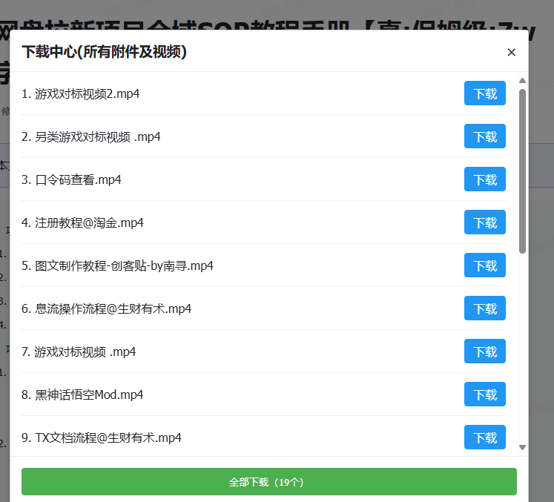Select file name 口令码查看.mp4 text

pos(78,179)
